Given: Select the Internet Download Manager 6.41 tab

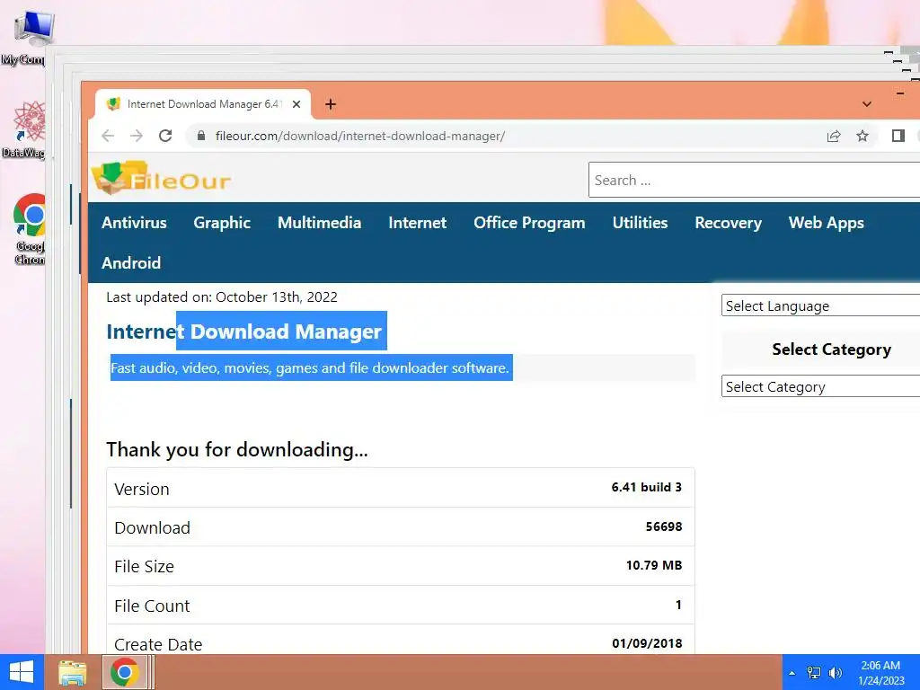Looking at the screenshot, I should tap(202, 104).
